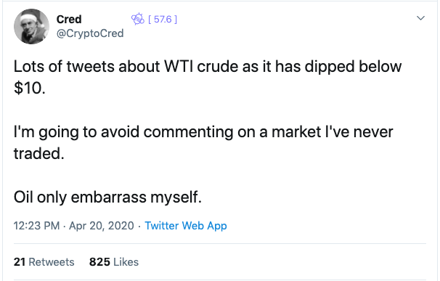Open the Twitter Web App source link
Image resolution: width=440 pixels, height=281 pixels.
(x=185, y=226)
